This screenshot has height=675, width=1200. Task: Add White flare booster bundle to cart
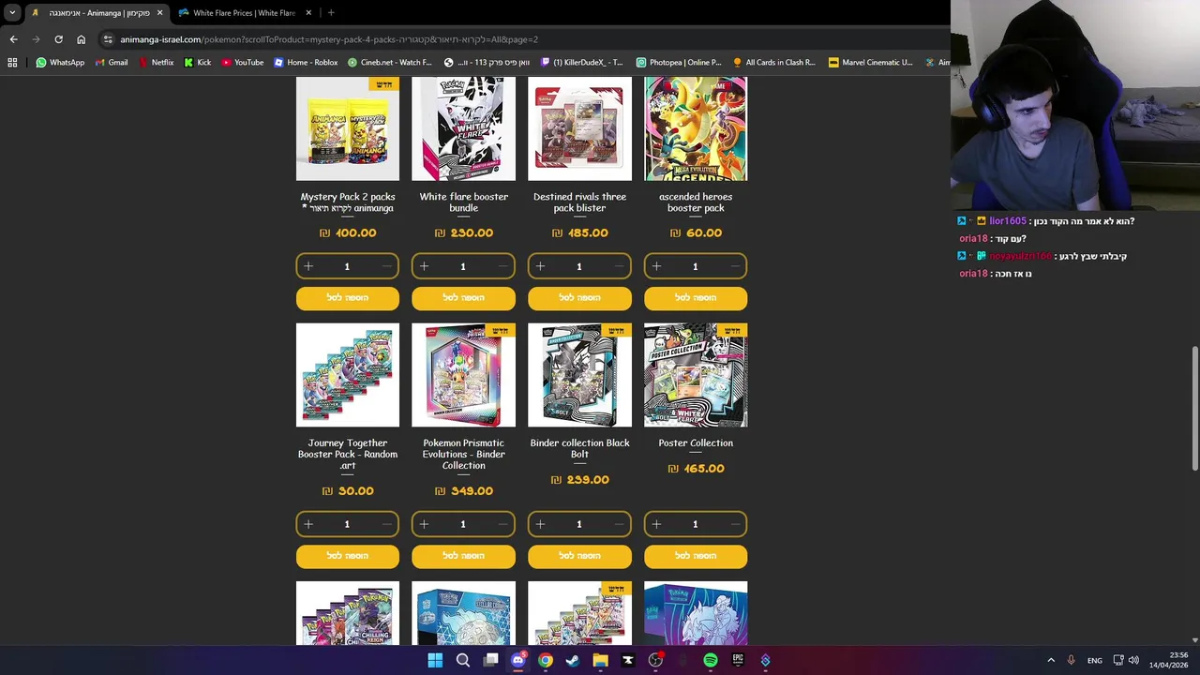tap(463, 298)
